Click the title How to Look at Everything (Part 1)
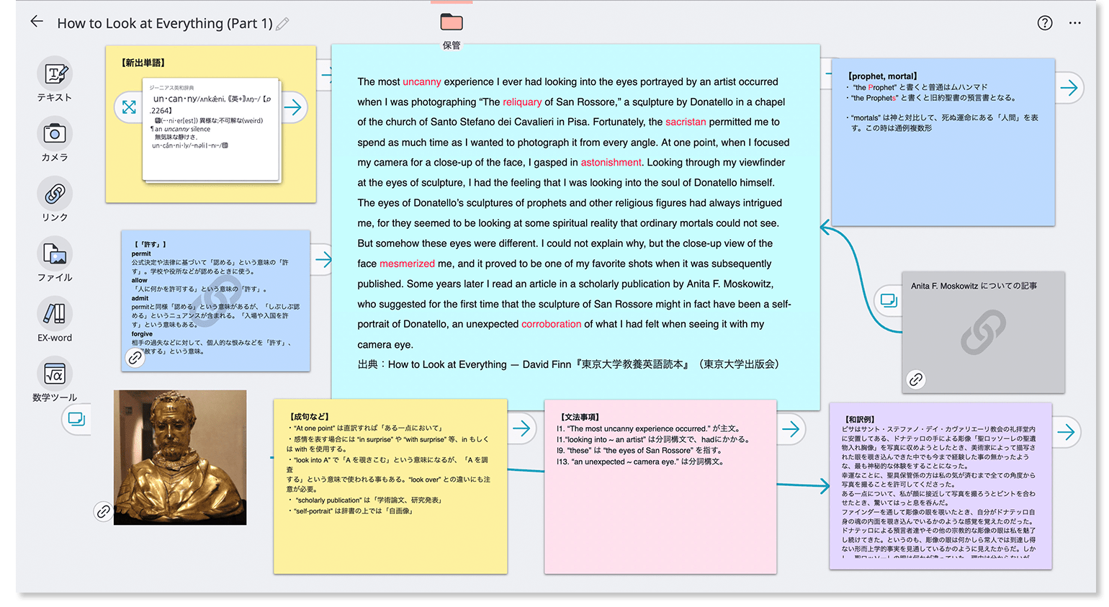Viewport: 1109px width, 607px height. [x=165, y=23]
